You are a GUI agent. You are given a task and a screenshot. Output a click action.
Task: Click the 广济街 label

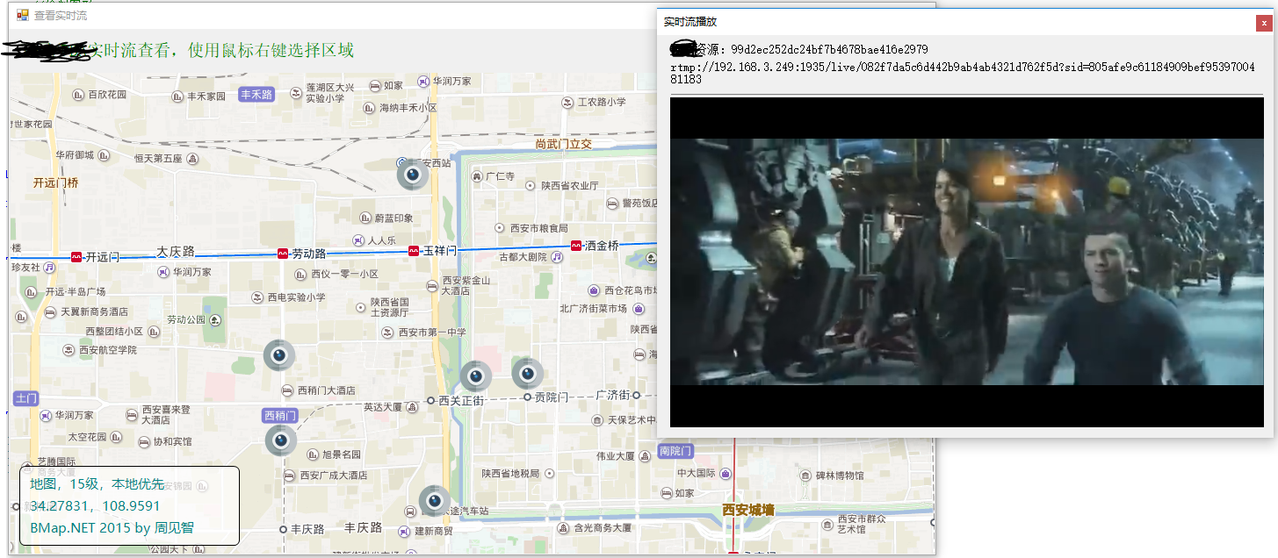pyautogui.click(x=612, y=396)
